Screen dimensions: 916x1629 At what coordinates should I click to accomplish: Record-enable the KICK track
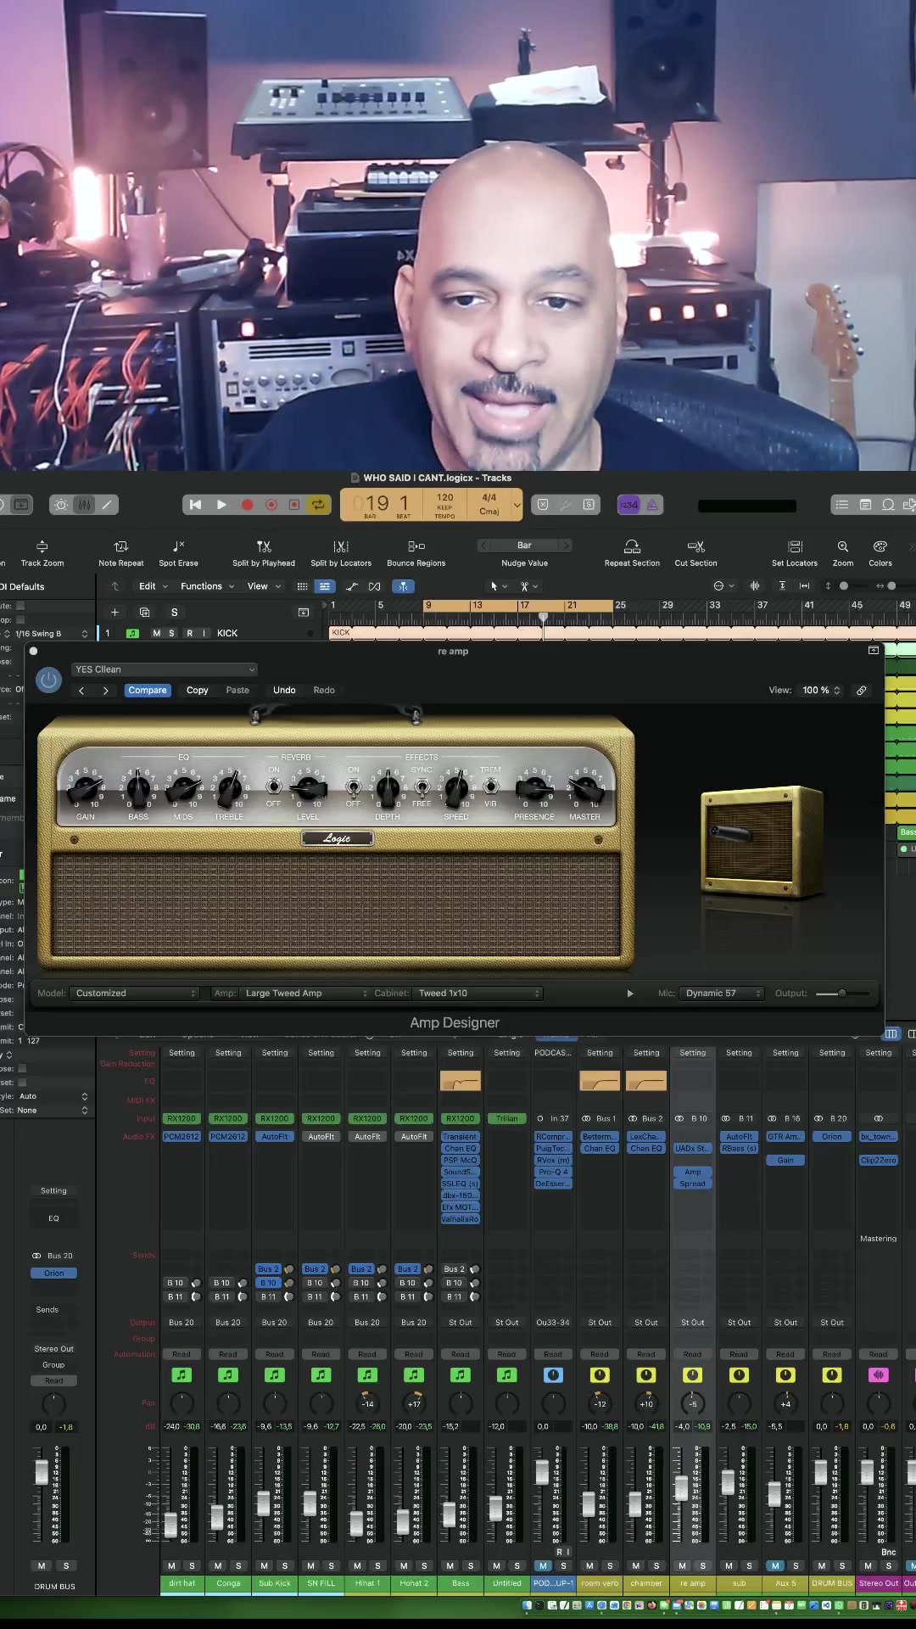(x=189, y=633)
